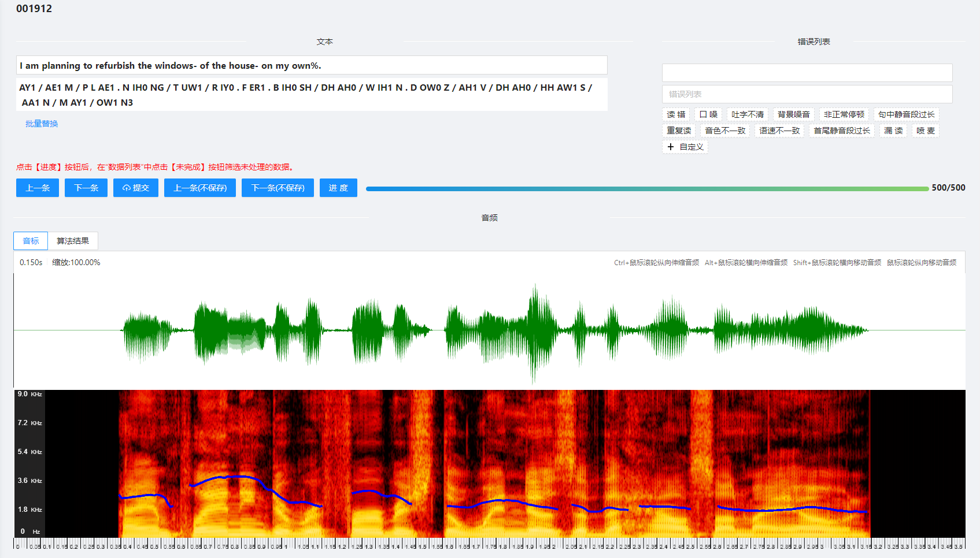This screenshot has height=558, width=980.
Task: Click the 下一条 next item button
Action: 86,188
